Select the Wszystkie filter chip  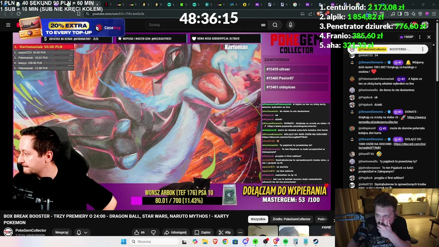coord(258,219)
